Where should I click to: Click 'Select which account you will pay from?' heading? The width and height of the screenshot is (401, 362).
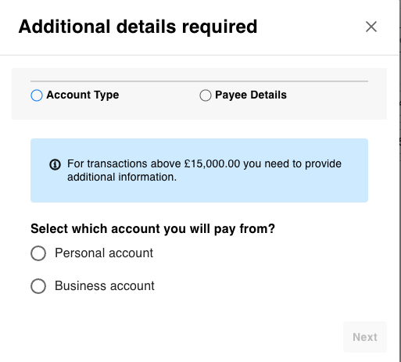click(152, 229)
